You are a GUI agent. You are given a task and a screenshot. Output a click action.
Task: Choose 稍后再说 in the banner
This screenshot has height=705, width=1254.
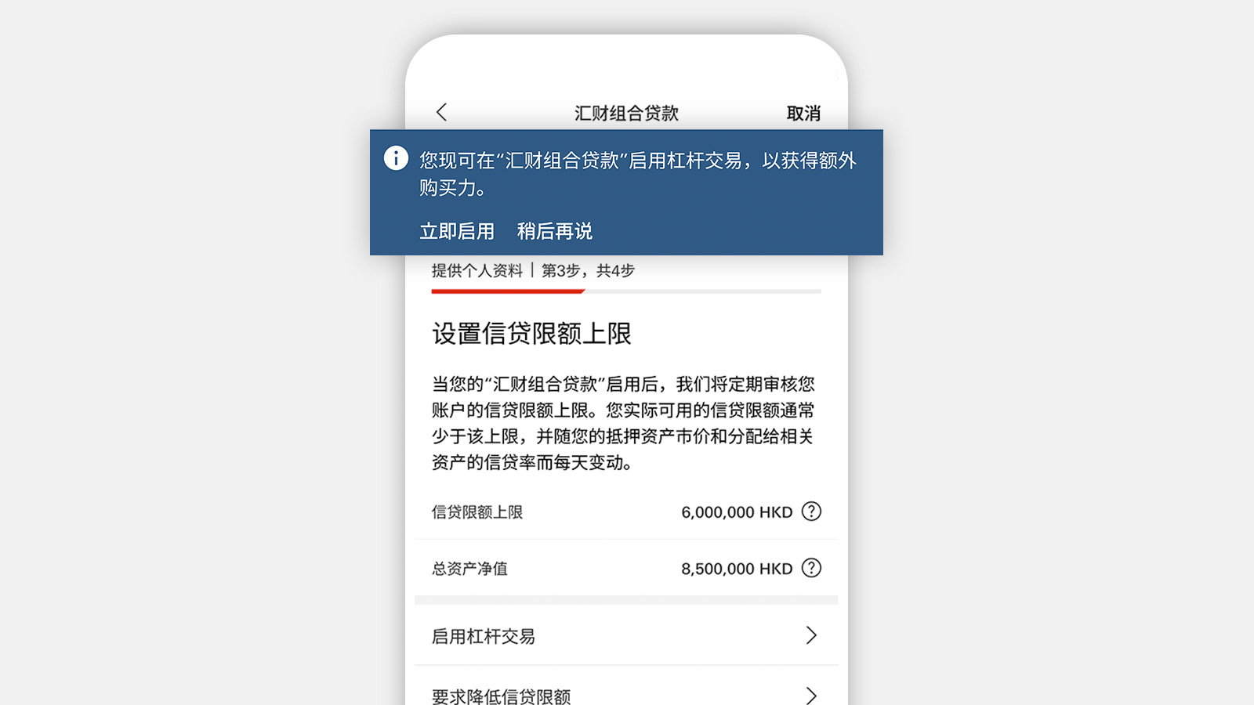[555, 231]
